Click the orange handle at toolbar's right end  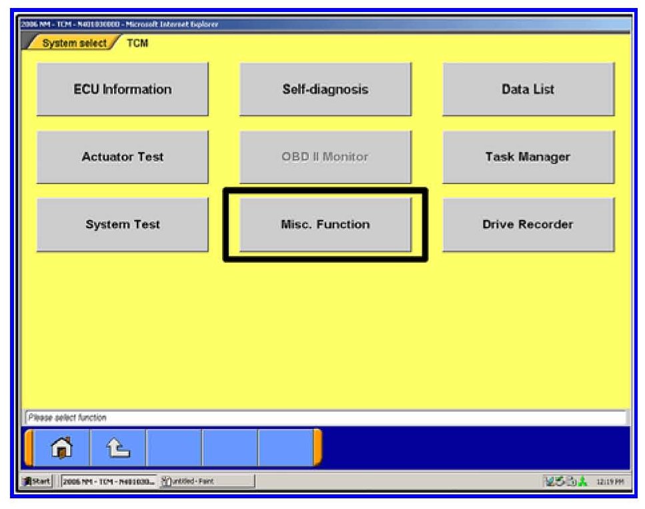click(x=317, y=448)
